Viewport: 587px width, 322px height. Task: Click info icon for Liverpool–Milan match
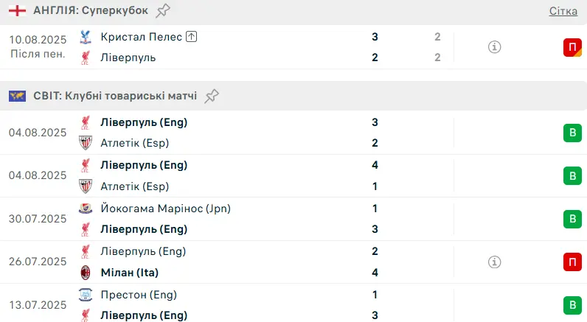tap(495, 262)
